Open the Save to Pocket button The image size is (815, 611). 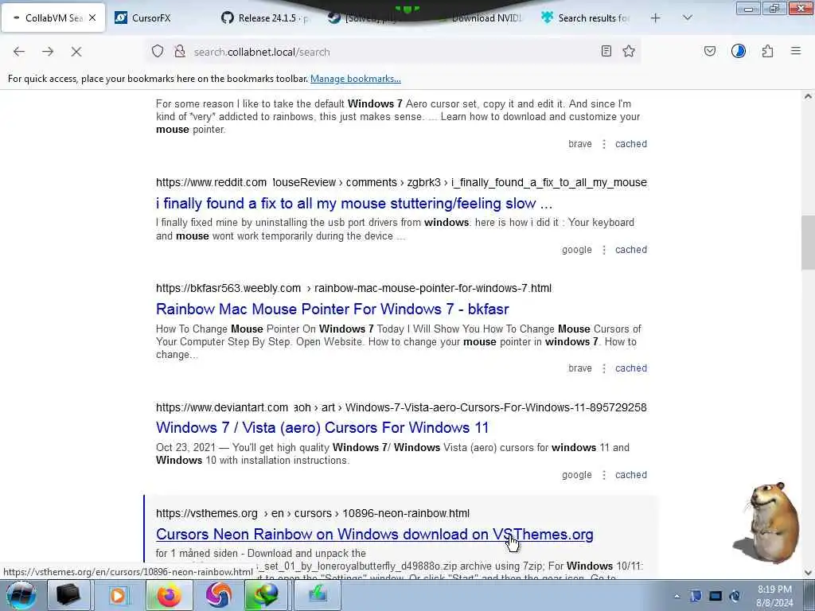[709, 51]
